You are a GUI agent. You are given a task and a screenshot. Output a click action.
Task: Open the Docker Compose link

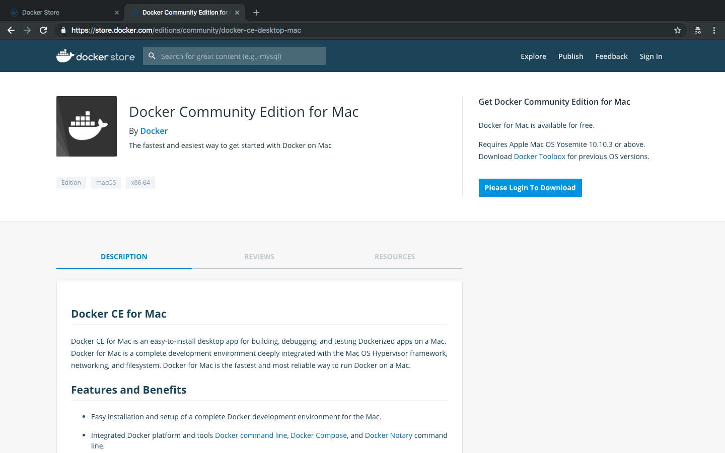pyautogui.click(x=319, y=435)
